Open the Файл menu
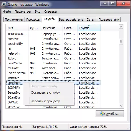This screenshot has width=131, height=131. coord(7,11)
